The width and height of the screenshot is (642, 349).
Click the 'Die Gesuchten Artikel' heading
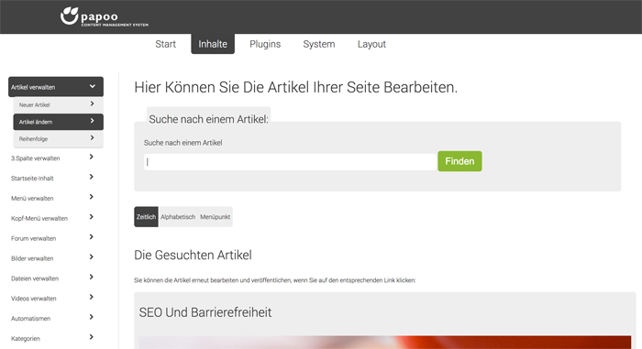(x=193, y=255)
